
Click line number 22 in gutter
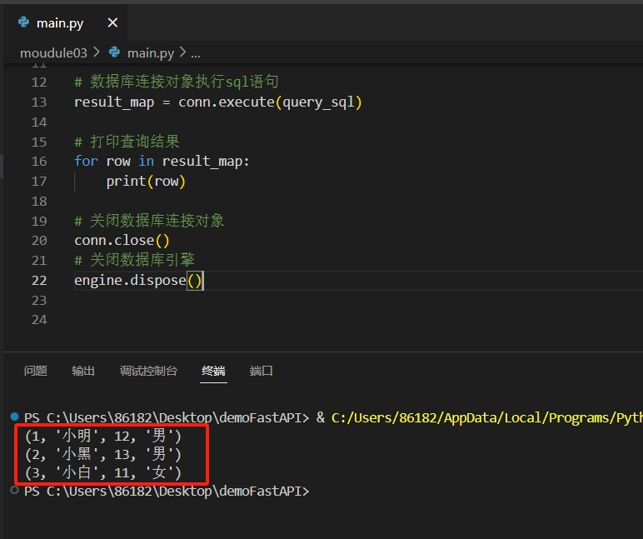pos(39,280)
